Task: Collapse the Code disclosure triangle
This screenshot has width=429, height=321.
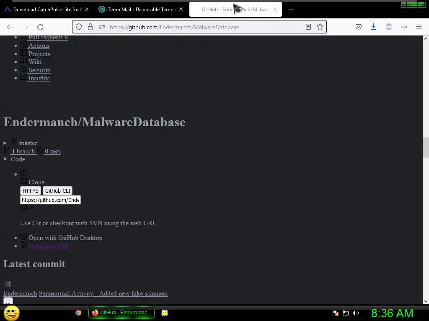Action: click(5, 159)
